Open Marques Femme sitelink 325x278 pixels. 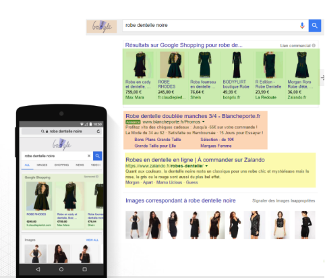click(x=216, y=146)
